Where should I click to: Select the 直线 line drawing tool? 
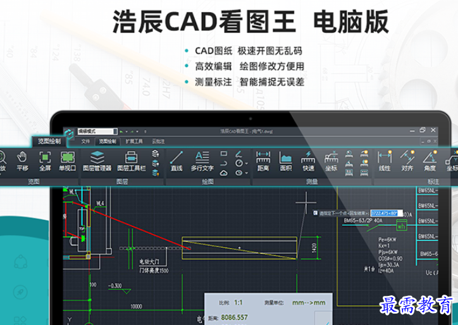176,161
